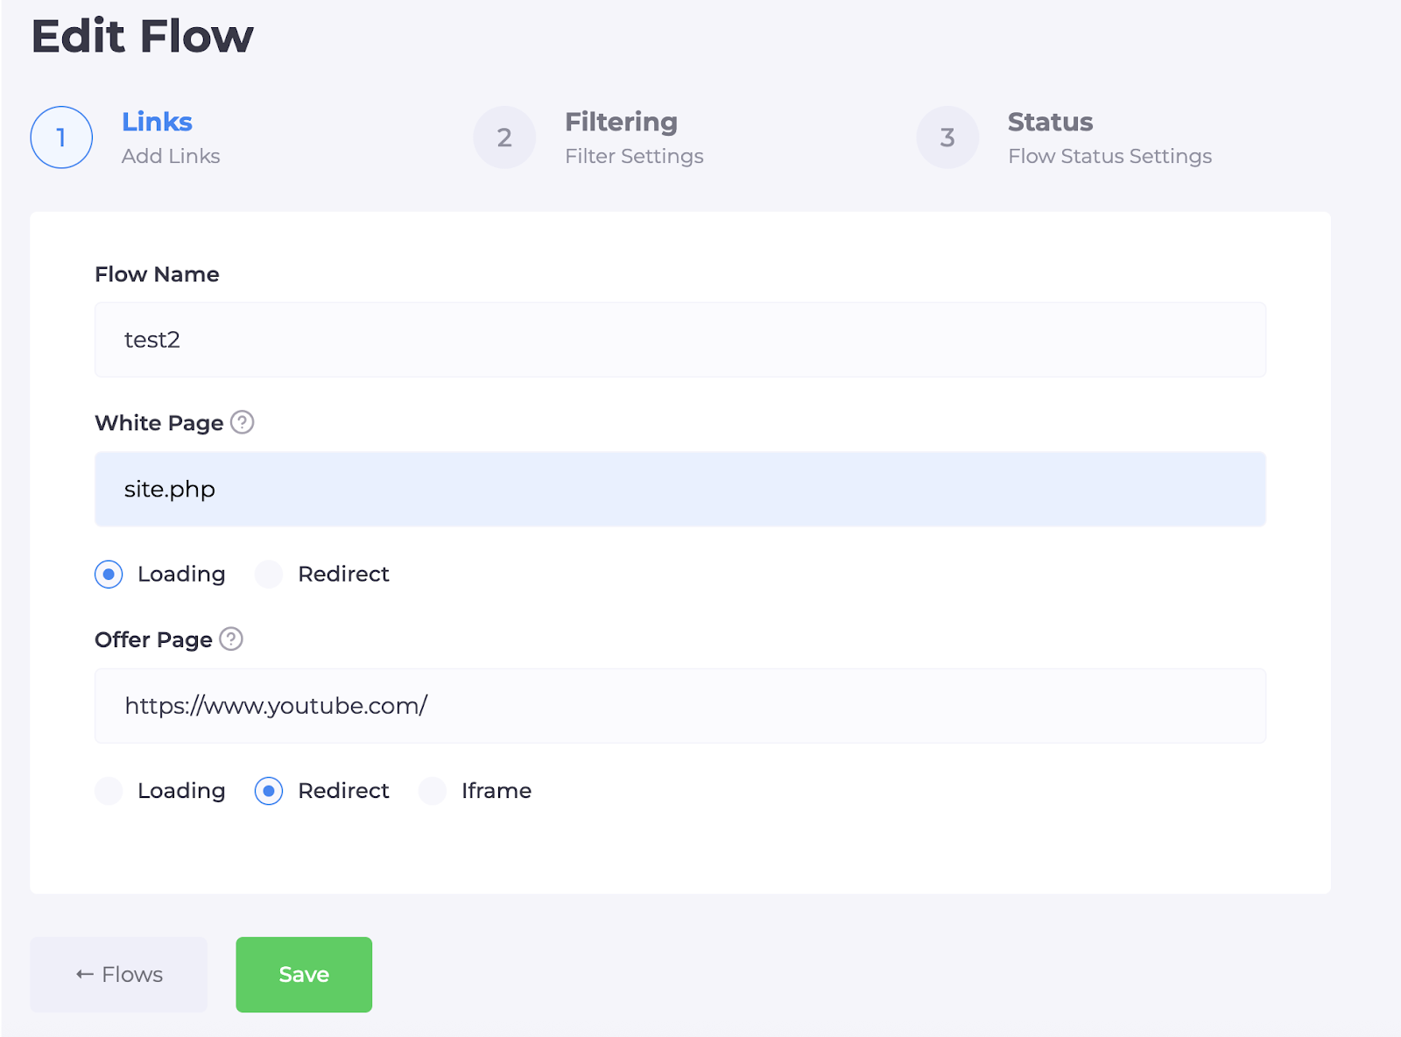1401x1037 pixels.
Task: Focus the Flow Name field containing test2
Action: tap(679, 340)
